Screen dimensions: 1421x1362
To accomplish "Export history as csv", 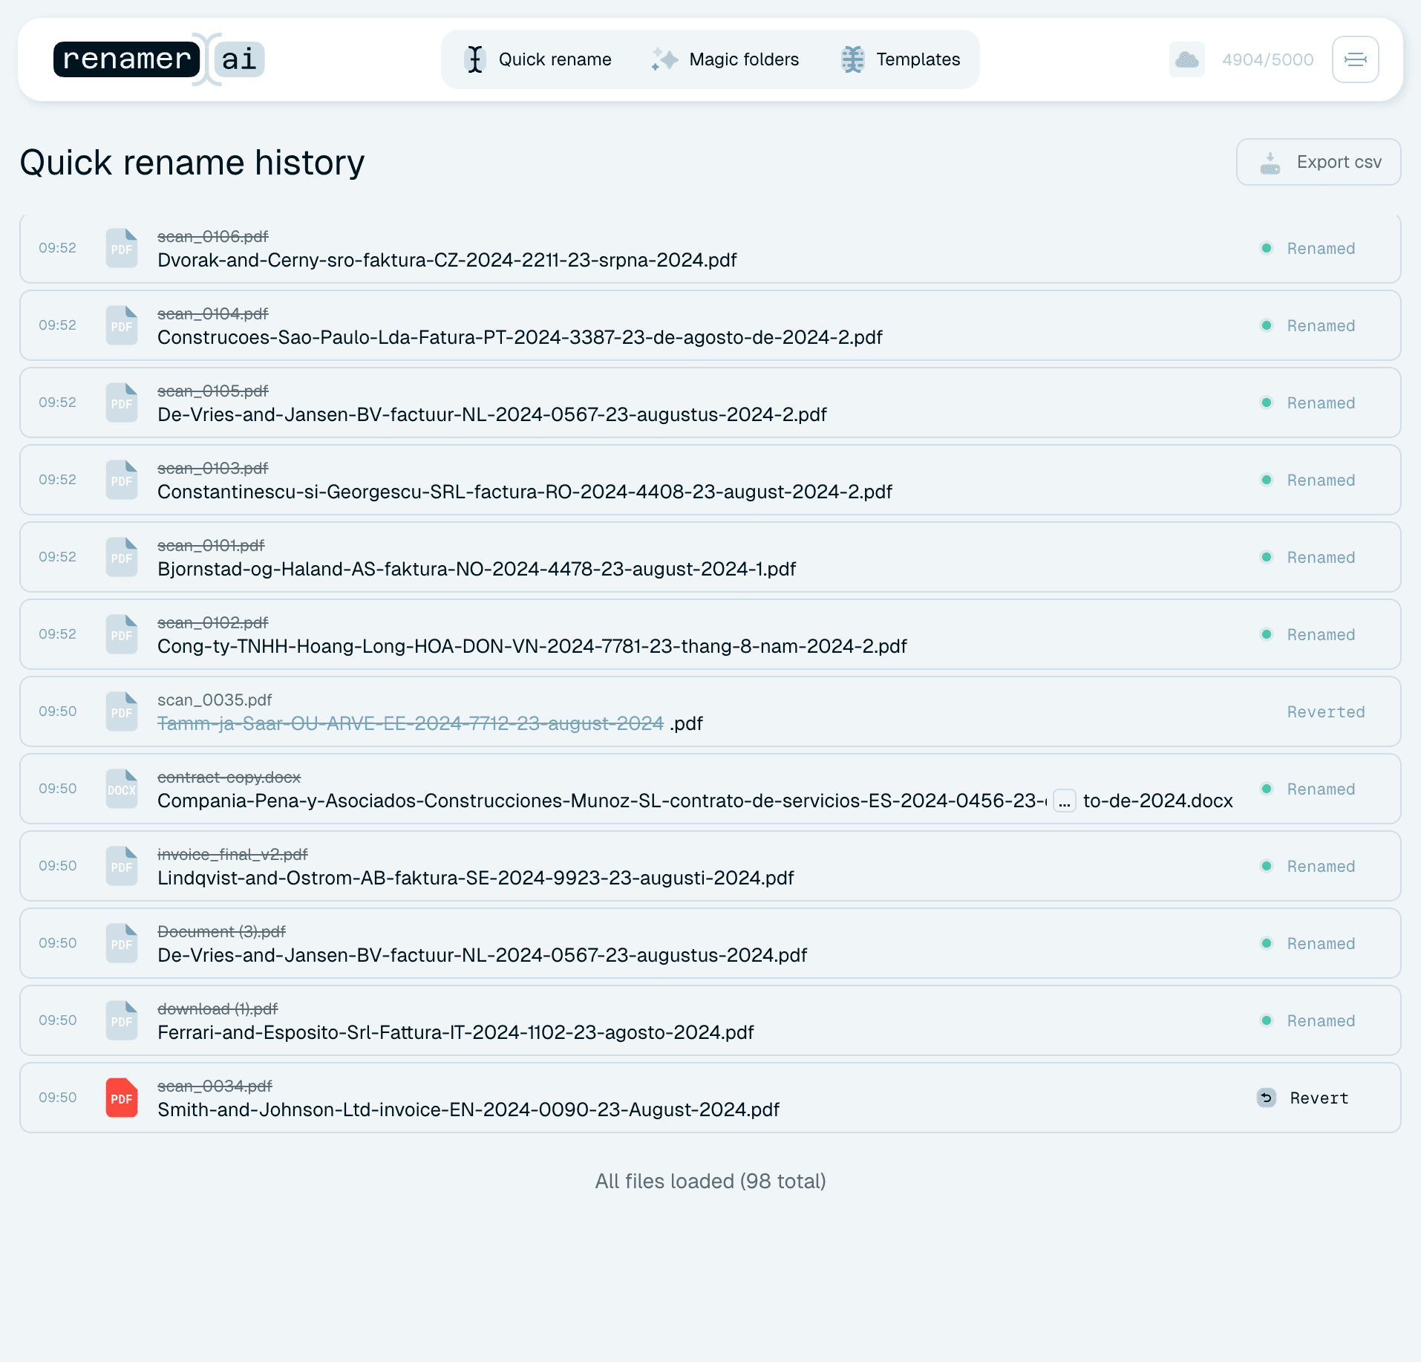I will [x=1319, y=162].
